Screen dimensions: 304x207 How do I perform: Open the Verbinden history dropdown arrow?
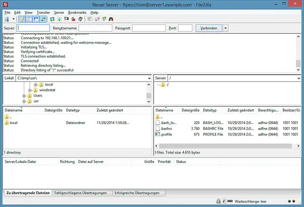click(226, 28)
